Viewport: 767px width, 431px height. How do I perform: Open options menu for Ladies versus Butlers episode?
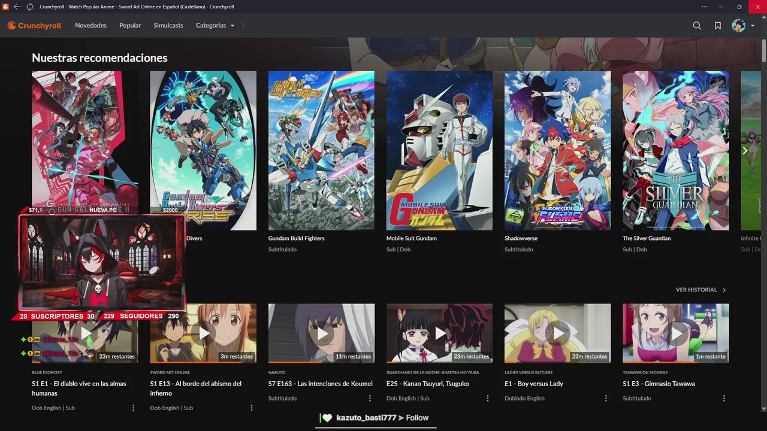coord(606,398)
